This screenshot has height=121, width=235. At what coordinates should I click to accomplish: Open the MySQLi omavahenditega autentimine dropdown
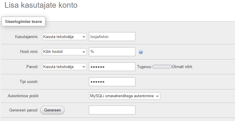pyautogui.click(x=124, y=96)
